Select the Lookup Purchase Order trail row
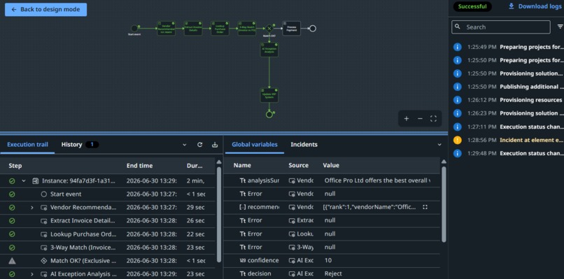The height and width of the screenshot is (279, 564). click(x=108, y=234)
